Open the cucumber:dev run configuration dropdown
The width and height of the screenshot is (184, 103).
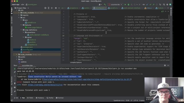point(115,5)
